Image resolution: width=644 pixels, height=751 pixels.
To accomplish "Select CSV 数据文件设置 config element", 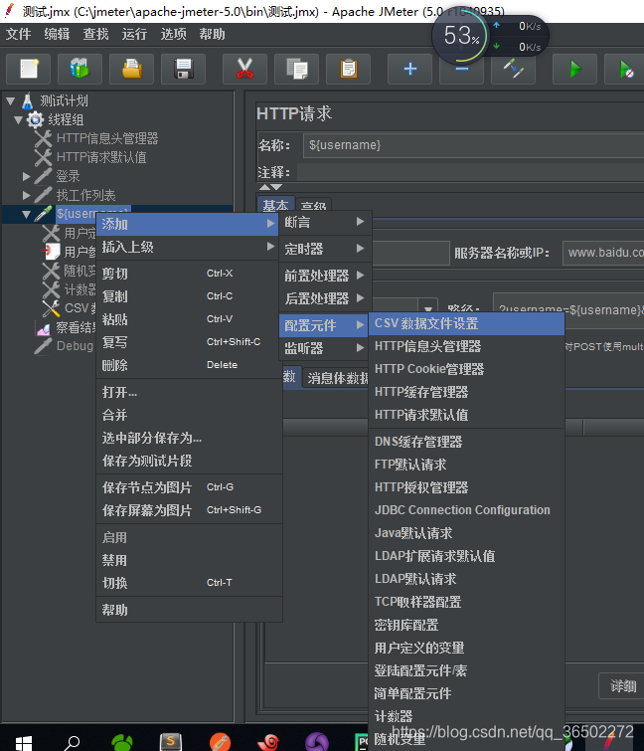I will (x=467, y=323).
